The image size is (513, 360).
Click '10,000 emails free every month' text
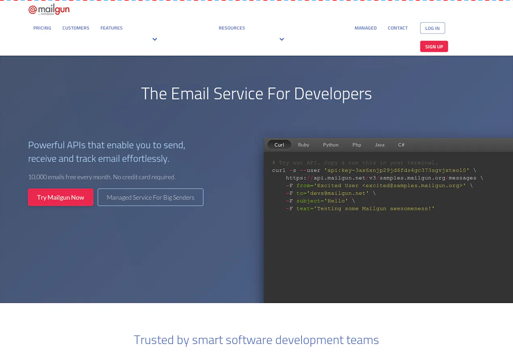[102, 177]
